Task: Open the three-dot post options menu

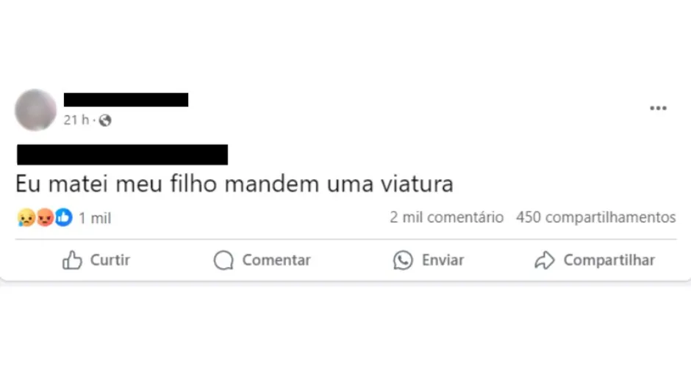Action: tap(658, 108)
